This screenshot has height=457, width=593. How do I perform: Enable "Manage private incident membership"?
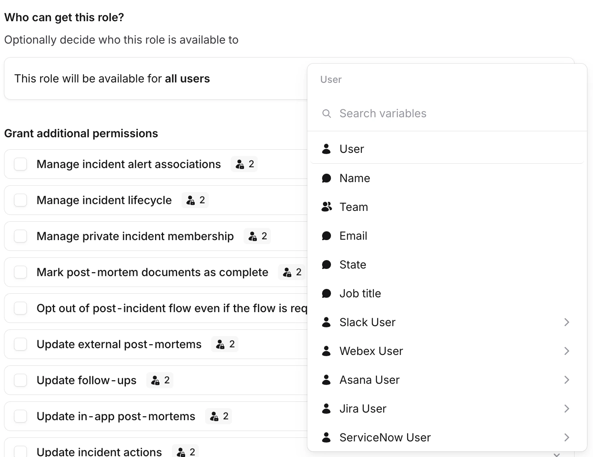point(20,236)
